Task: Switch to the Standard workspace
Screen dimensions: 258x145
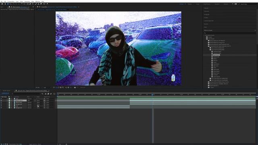Action: tap(217, 4)
